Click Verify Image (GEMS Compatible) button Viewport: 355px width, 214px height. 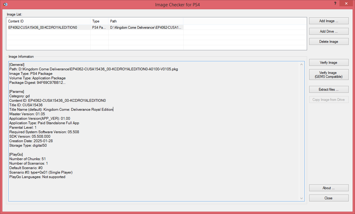[329, 75]
